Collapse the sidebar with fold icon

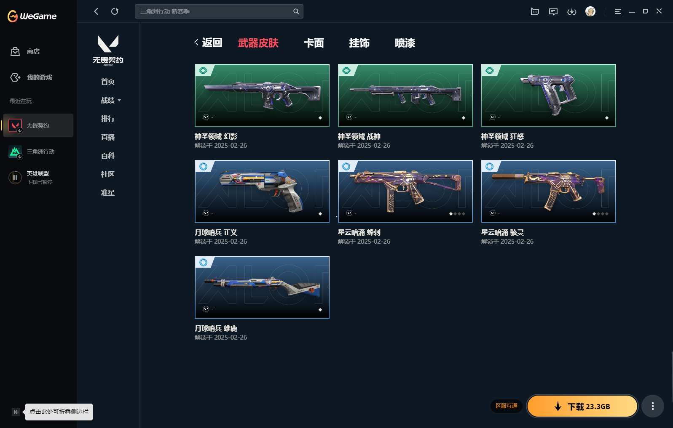coord(16,412)
